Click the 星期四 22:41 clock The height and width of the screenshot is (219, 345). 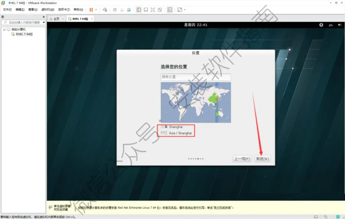coord(195,25)
